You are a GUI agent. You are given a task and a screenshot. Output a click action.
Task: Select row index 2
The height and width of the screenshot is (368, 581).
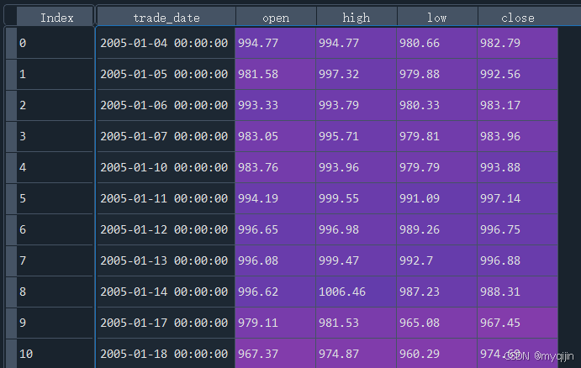coord(55,105)
